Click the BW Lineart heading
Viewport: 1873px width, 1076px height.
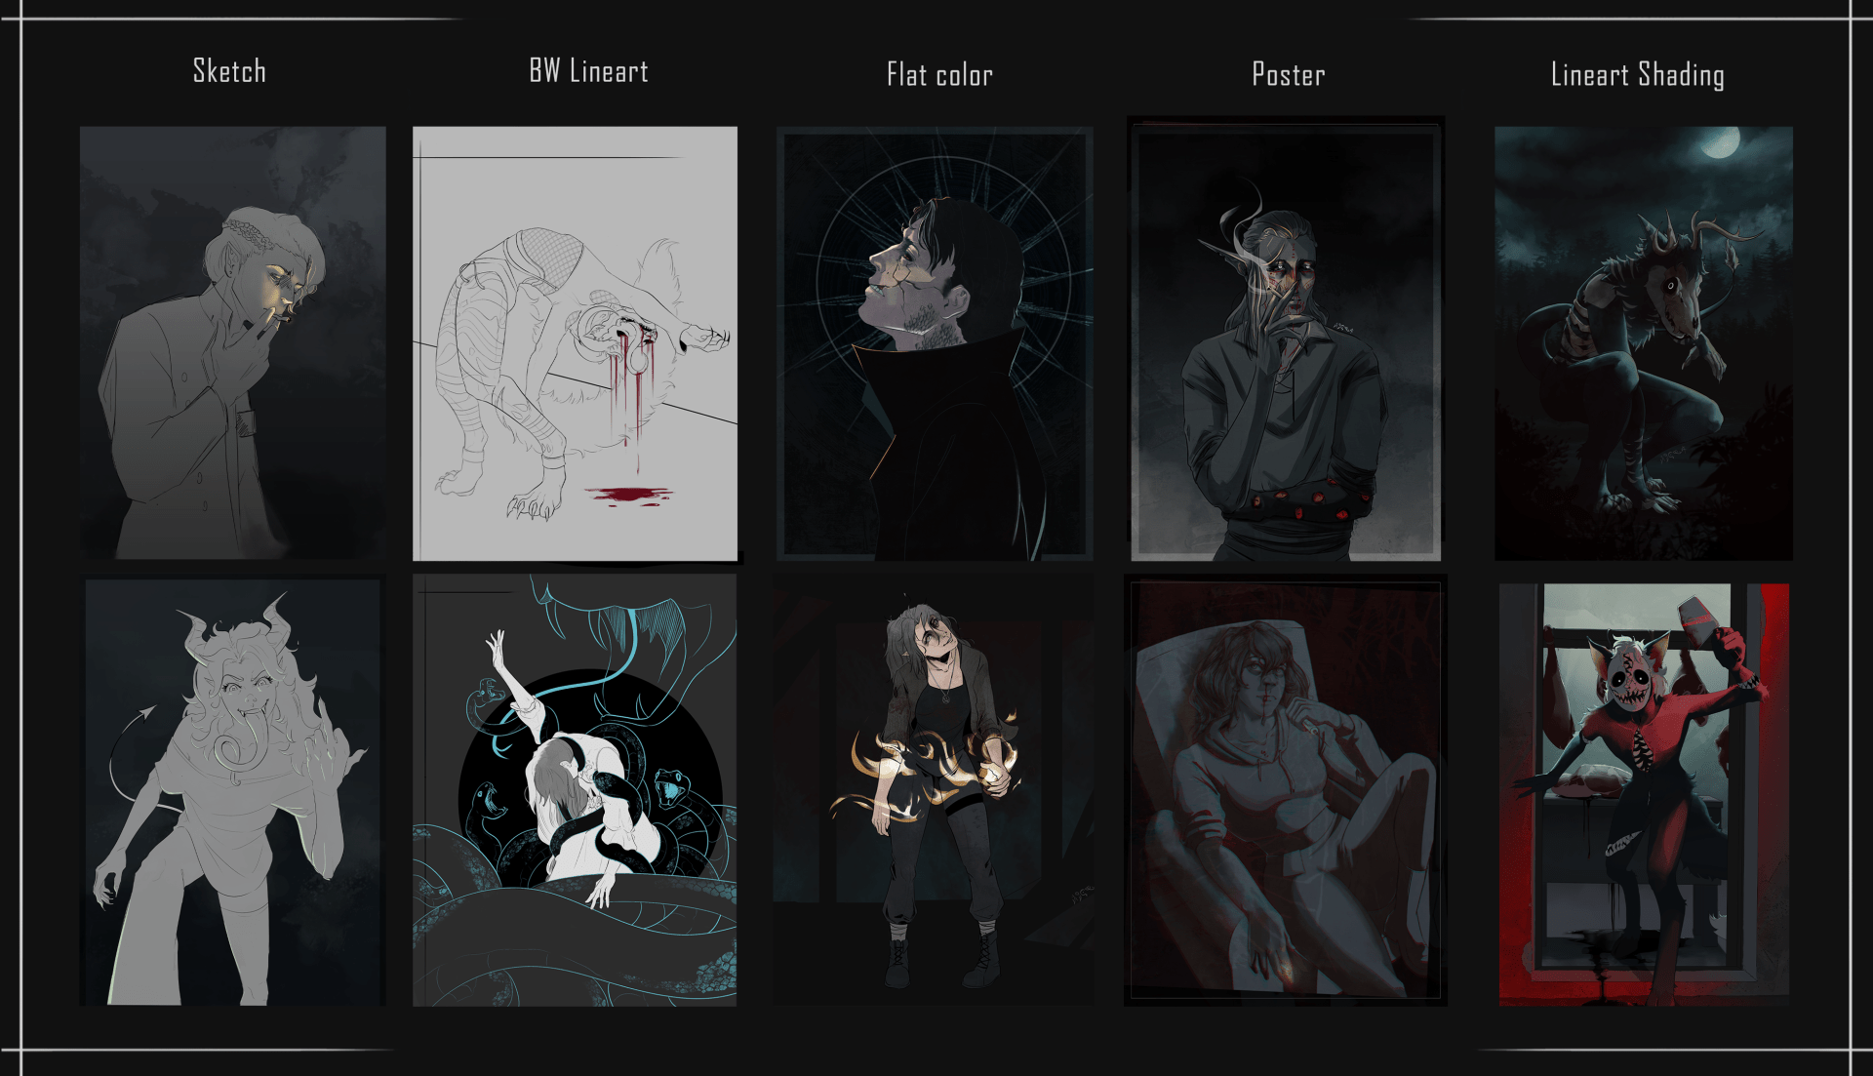(x=588, y=71)
